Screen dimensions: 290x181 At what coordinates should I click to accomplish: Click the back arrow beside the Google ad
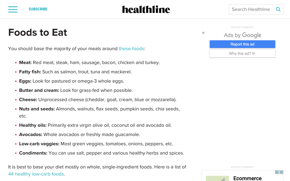tap(203, 33)
